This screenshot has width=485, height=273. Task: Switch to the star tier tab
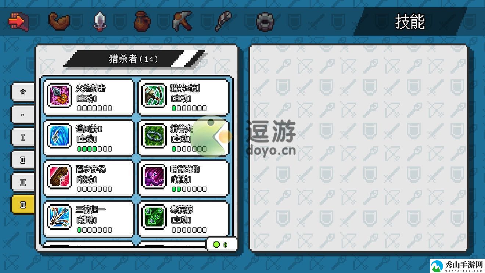click(23, 92)
